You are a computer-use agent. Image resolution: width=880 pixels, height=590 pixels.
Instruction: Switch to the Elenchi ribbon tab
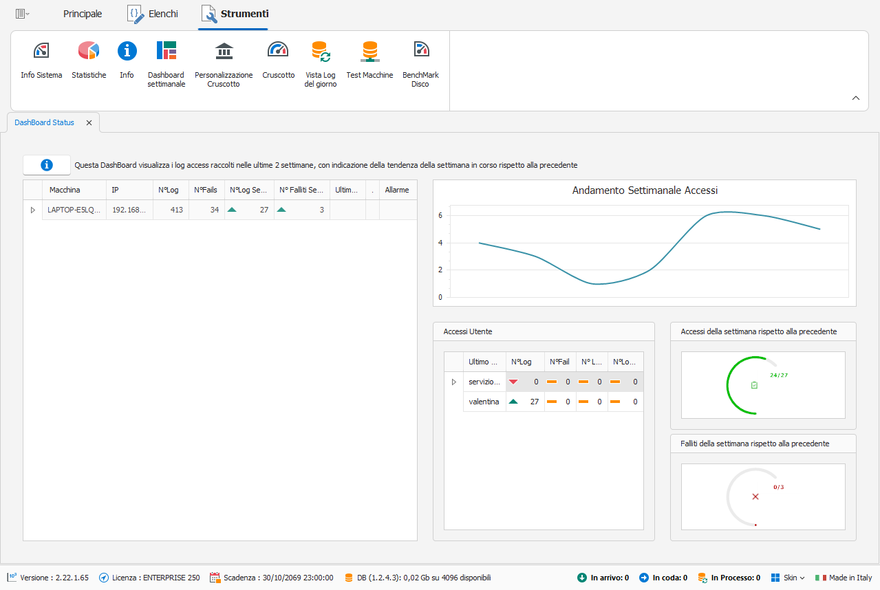[153, 14]
